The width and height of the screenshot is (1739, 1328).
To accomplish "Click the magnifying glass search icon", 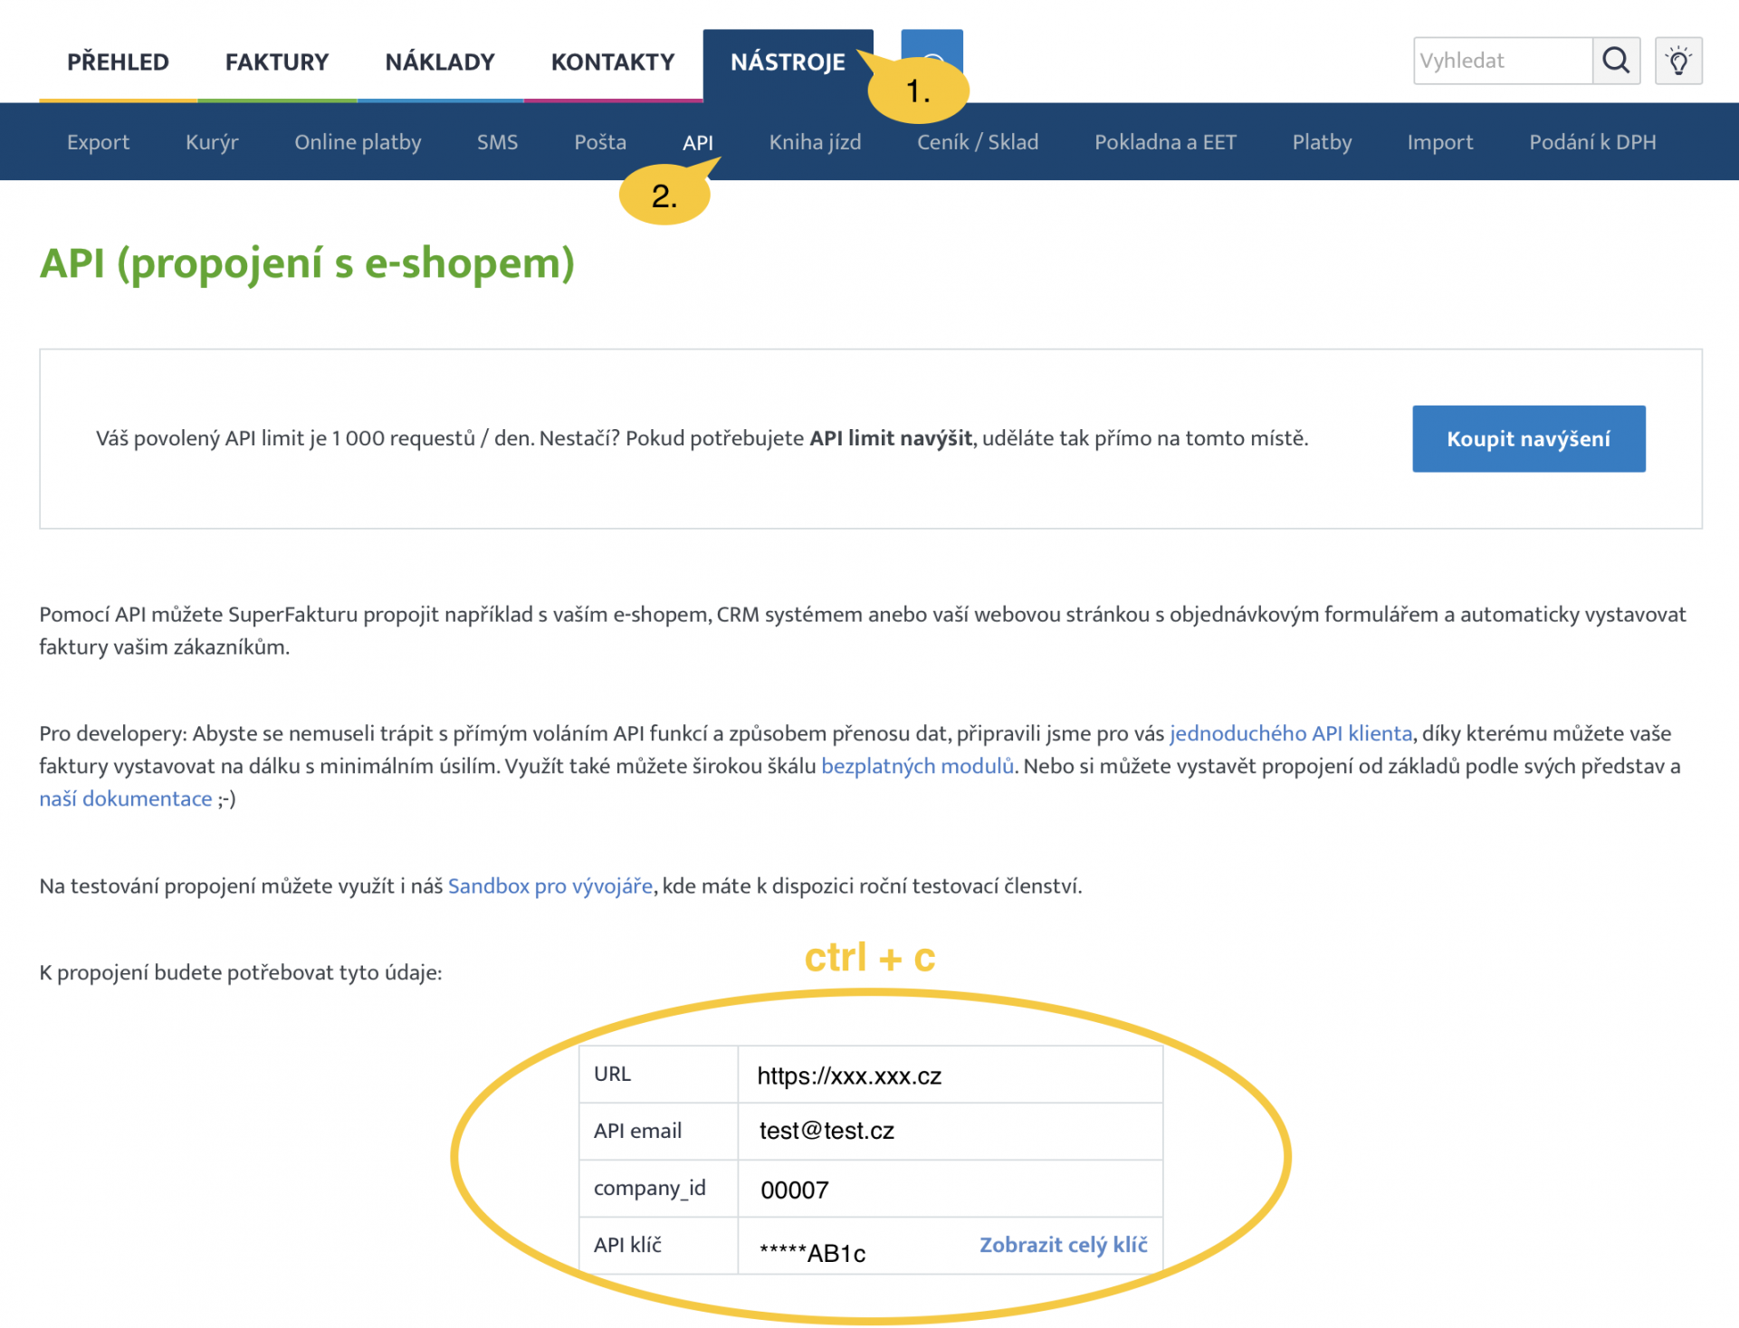I will 1616,61.
